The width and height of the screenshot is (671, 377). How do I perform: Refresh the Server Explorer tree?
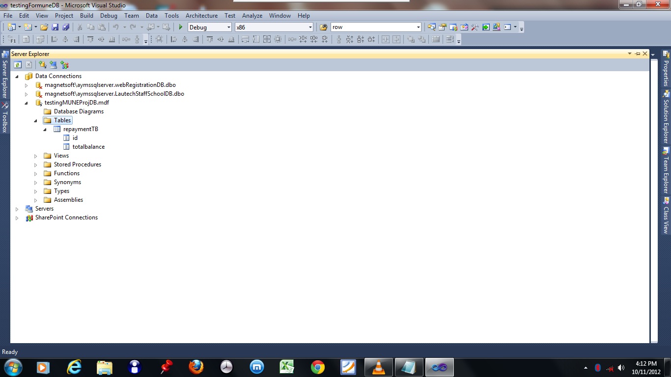click(18, 65)
